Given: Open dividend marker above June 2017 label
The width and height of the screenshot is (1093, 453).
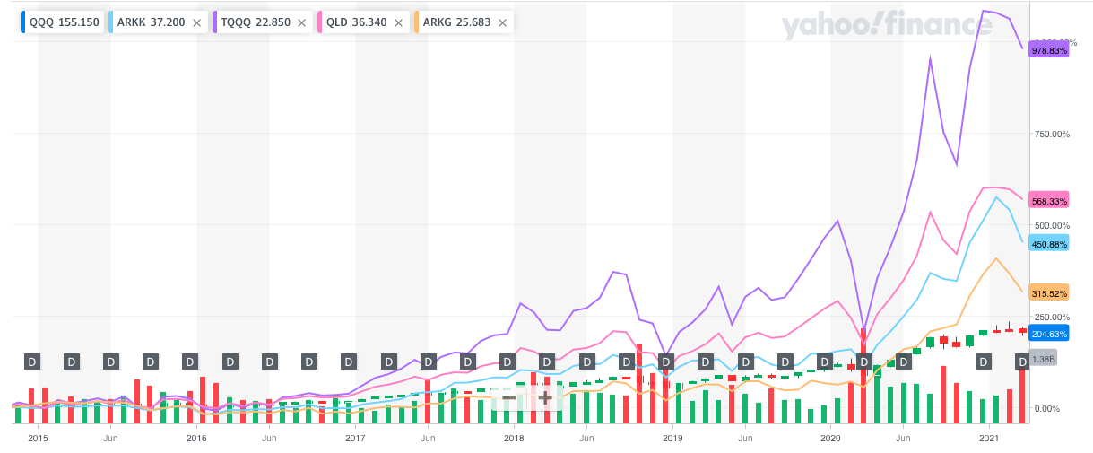Looking at the screenshot, I should tap(429, 362).
